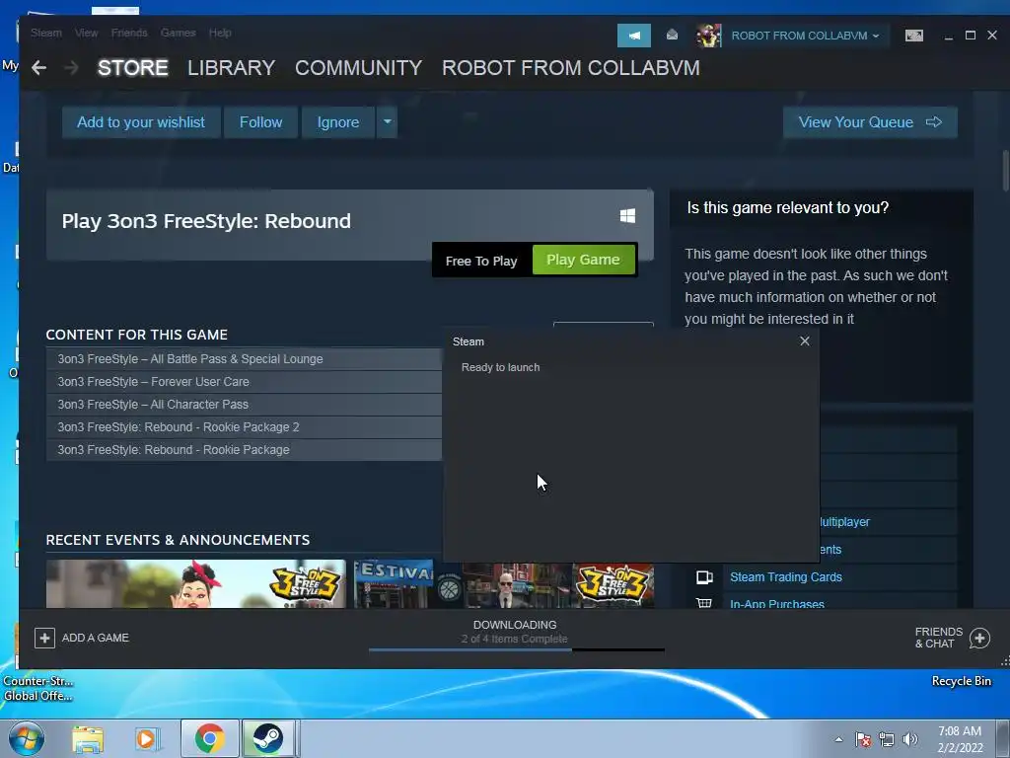The height and width of the screenshot is (758, 1010).
Task: Open the first event thumbnail with the girl
Action: coord(196,583)
